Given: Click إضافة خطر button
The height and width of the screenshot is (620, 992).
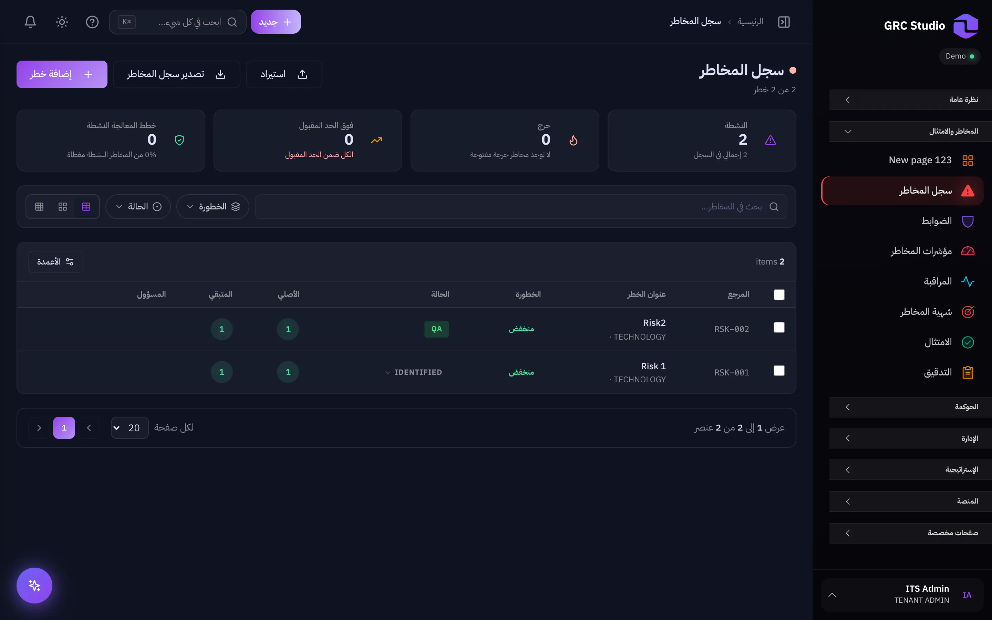Looking at the screenshot, I should point(62,74).
